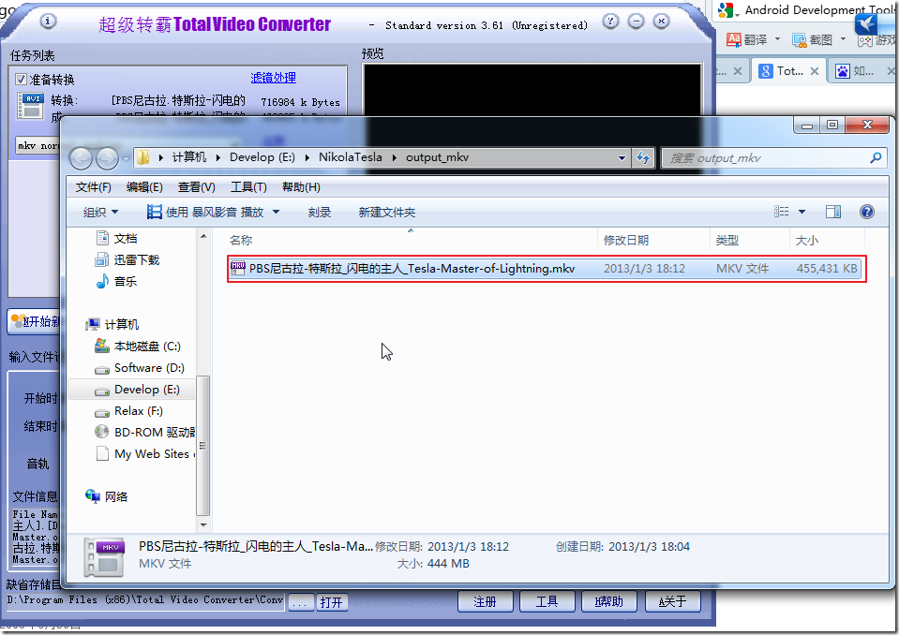Select 音乐 in the navigation pane
The width and height of the screenshot is (899, 635).
(117, 281)
